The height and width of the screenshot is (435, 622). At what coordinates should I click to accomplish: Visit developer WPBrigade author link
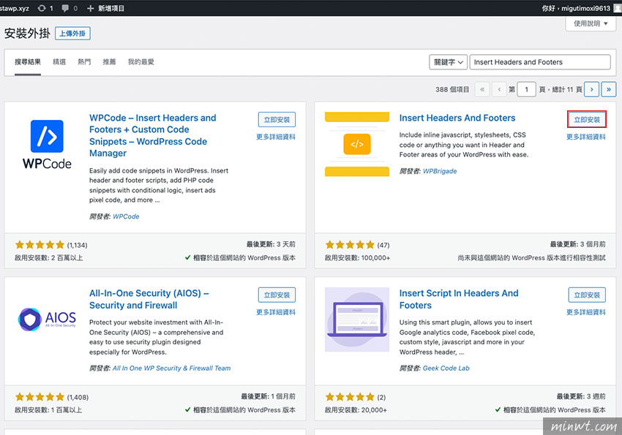pos(440,171)
